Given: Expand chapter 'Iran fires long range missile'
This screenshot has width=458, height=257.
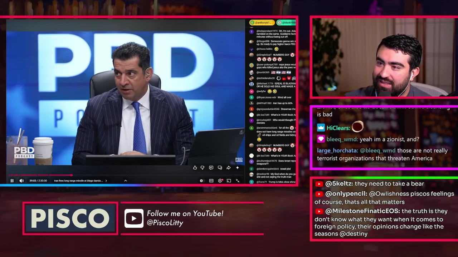Looking at the screenshot, I should coord(81,181).
